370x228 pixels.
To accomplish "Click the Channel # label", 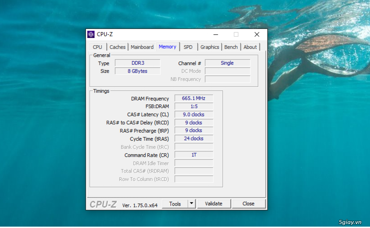I will pyautogui.click(x=189, y=63).
